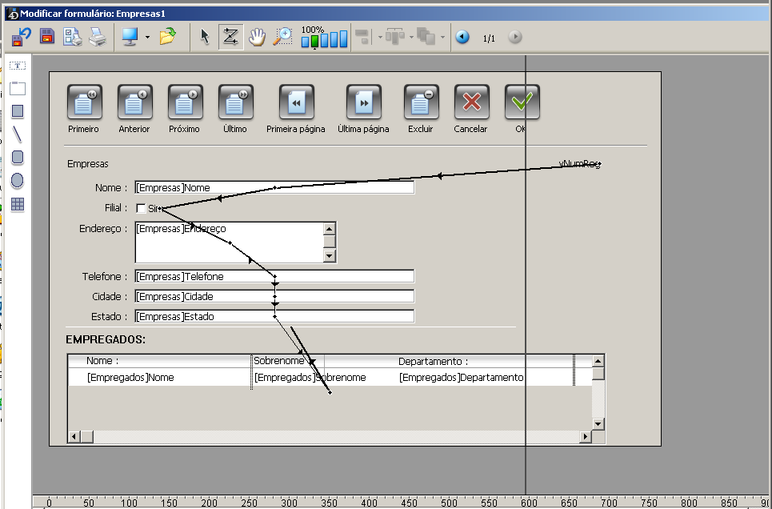Click the revert form icon
Image resolution: width=772 pixels, height=509 pixels.
pyautogui.click(x=22, y=37)
